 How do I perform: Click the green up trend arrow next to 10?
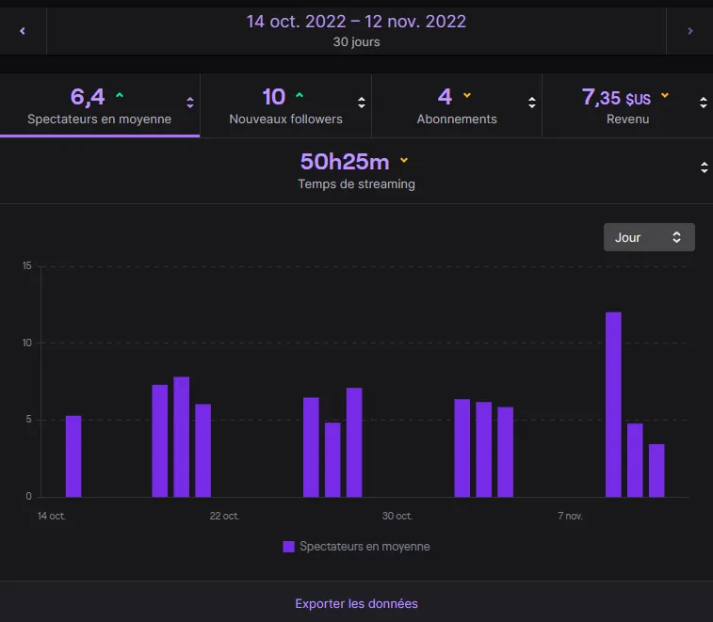tap(300, 95)
